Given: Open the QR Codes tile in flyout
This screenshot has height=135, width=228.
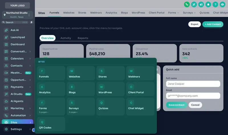Looking at the screenshot, I should coord(51,124).
